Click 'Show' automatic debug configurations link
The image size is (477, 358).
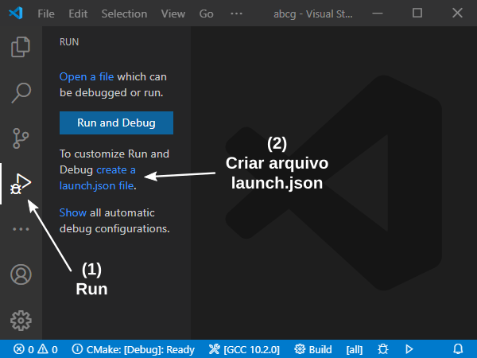click(x=72, y=212)
